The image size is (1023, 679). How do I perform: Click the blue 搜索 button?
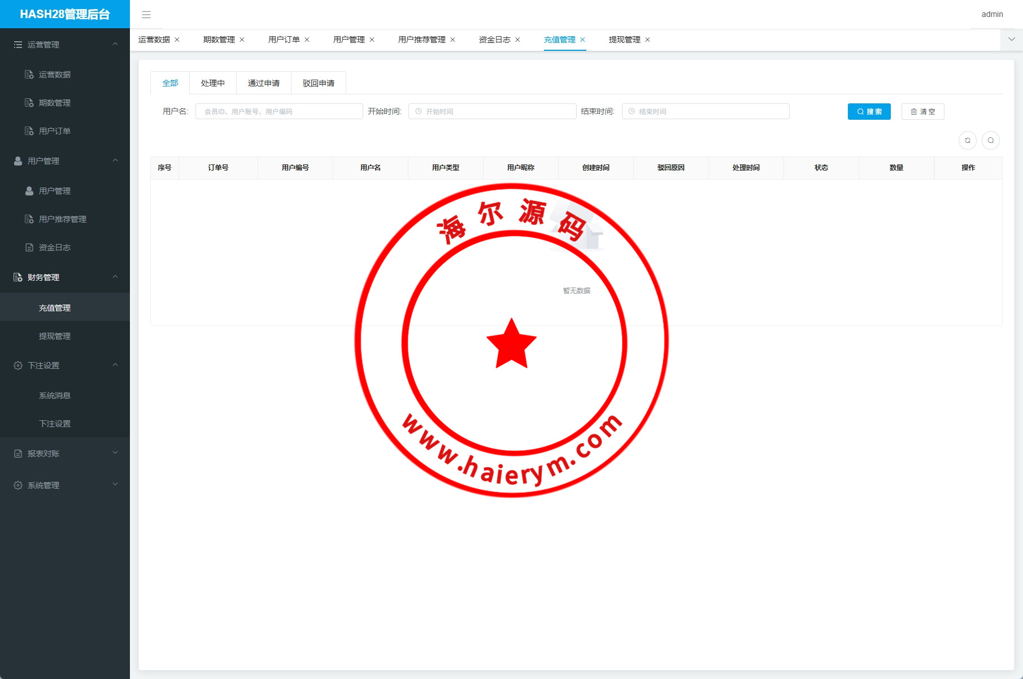coord(869,112)
